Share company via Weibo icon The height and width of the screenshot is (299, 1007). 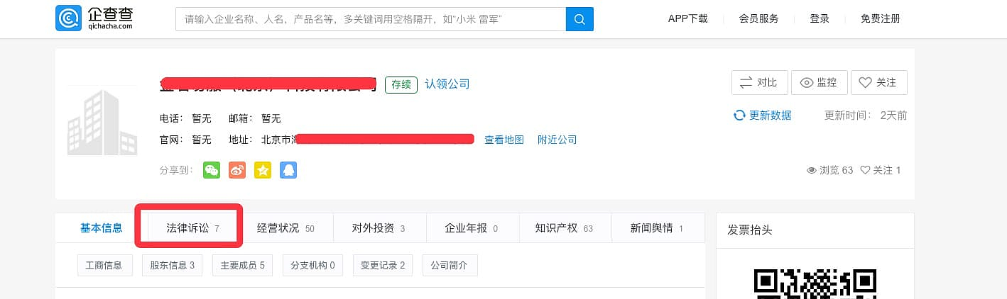point(237,170)
